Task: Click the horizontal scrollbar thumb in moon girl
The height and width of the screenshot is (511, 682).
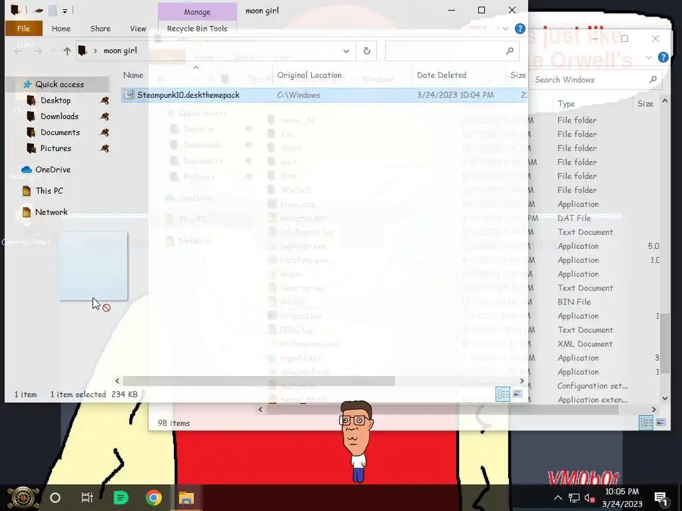Action: point(259,381)
